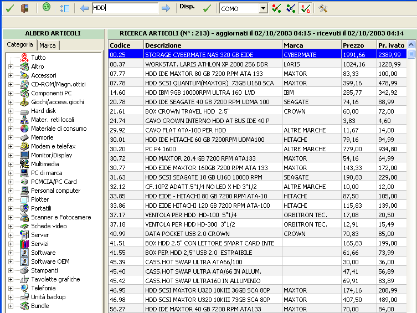This screenshot has height=313, width=417.
Task: Click the exit door icon
Action: pos(25,8)
